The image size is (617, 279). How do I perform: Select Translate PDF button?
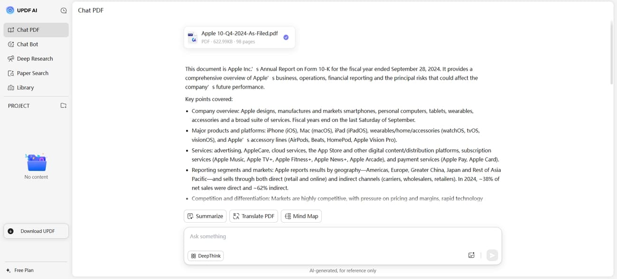point(253,216)
